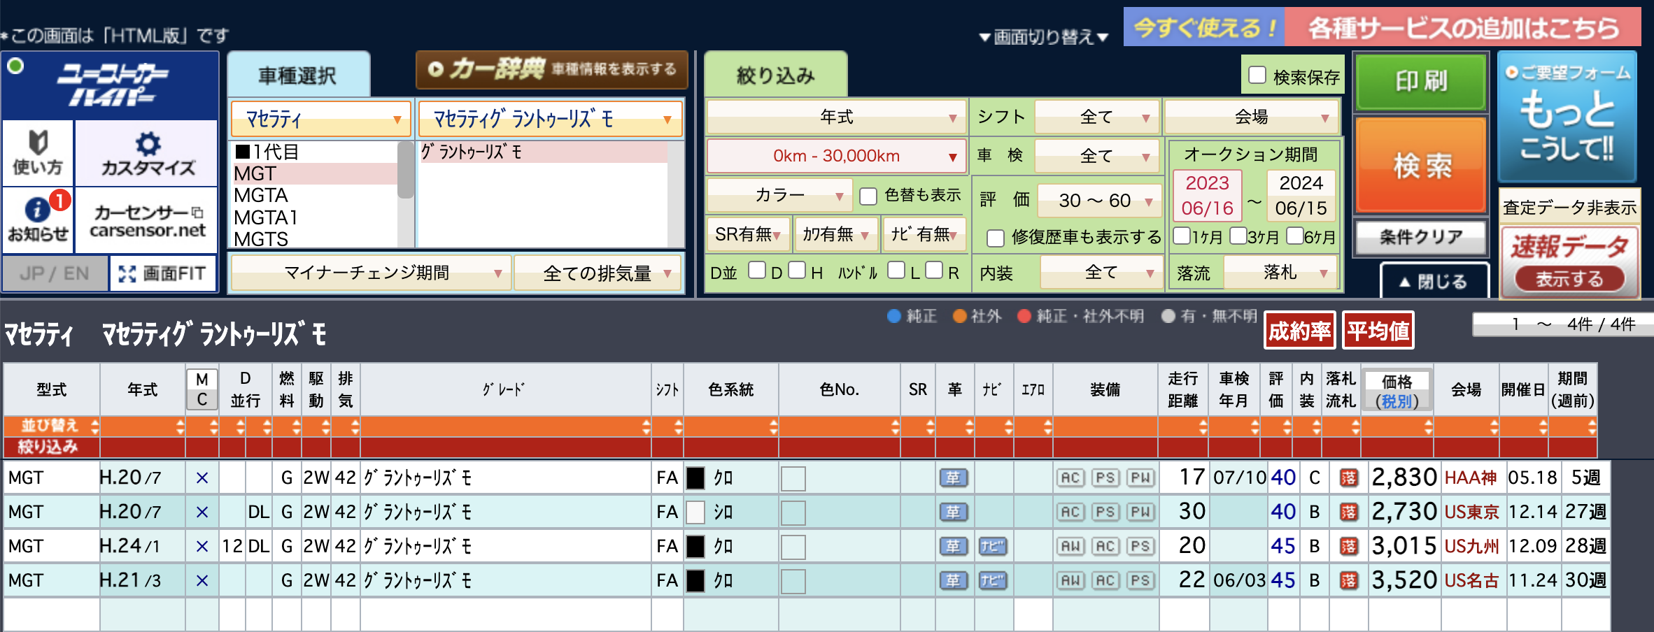Sort by the グレード column arrows
Viewport: 1654px width, 632px height.
pyautogui.click(x=645, y=426)
